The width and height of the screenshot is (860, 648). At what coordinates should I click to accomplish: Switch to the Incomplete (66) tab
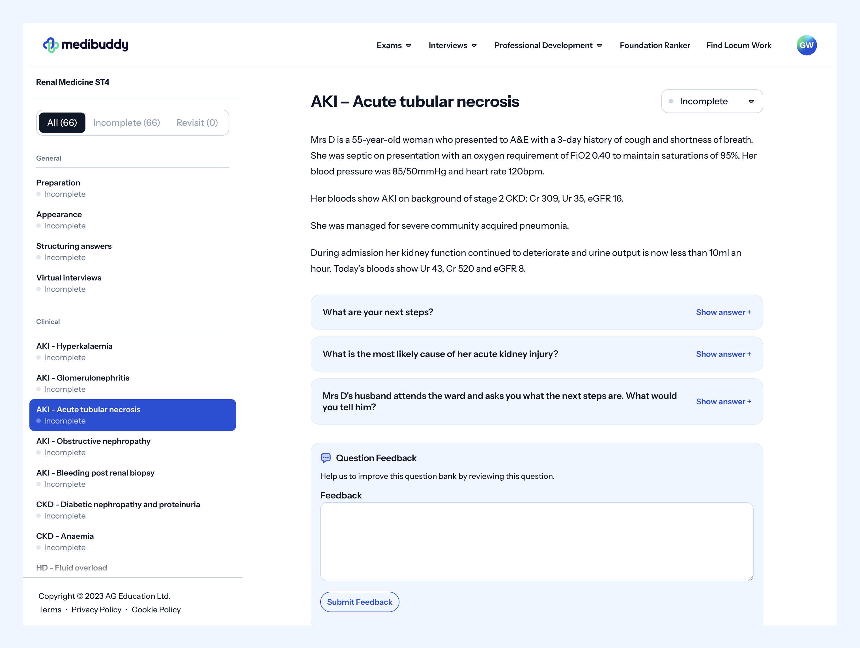click(127, 123)
